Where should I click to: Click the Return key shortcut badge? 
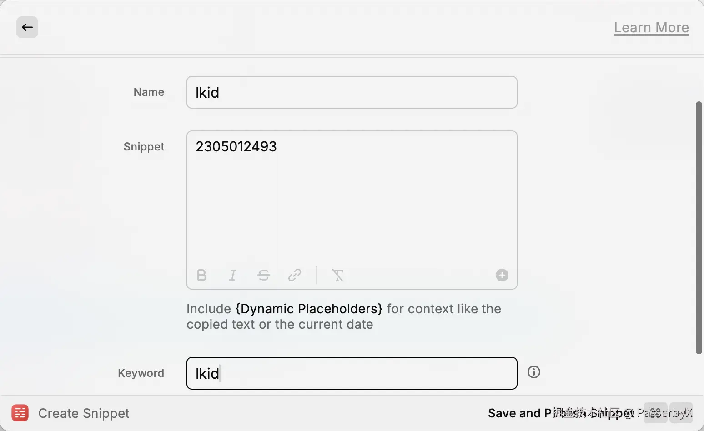point(681,413)
